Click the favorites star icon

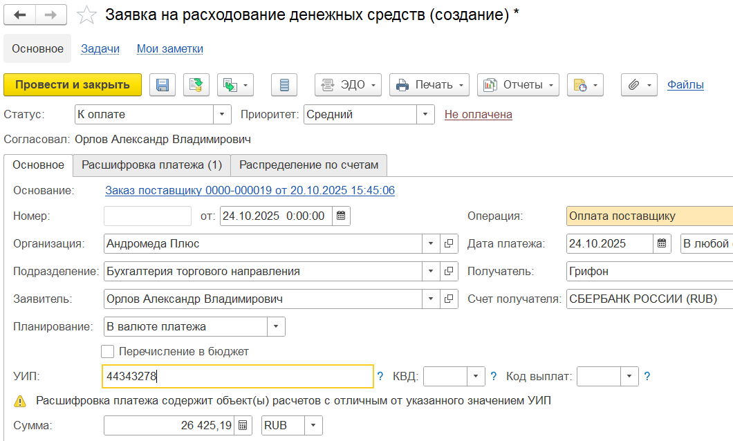tap(86, 15)
